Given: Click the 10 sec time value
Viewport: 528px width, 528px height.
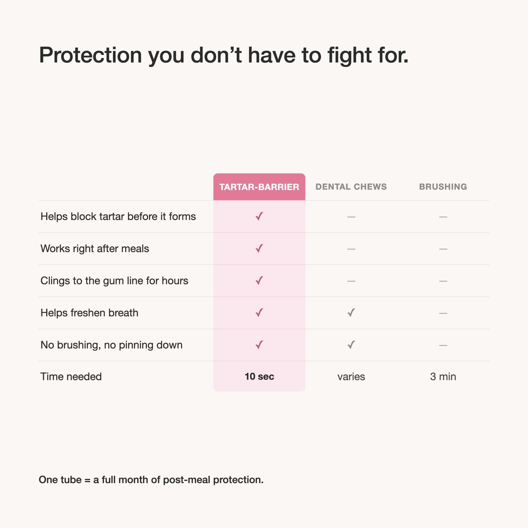Looking at the screenshot, I should tap(259, 376).
